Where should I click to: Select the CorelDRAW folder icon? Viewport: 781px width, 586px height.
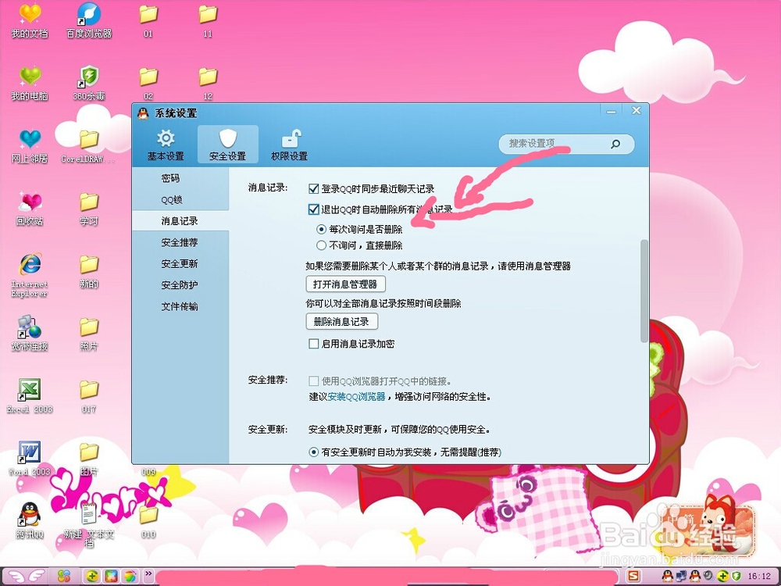[x=89, y=146]
